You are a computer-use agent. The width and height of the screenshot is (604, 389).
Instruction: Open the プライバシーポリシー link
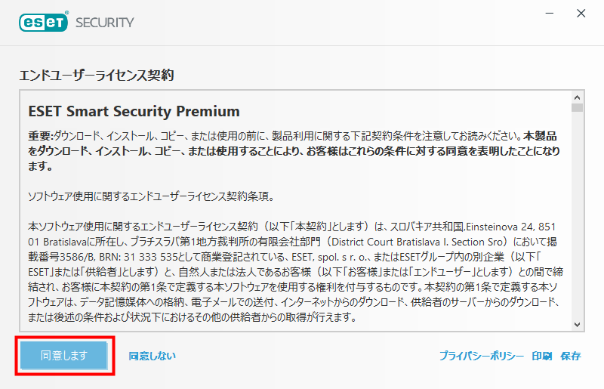[x=481, y=356]
